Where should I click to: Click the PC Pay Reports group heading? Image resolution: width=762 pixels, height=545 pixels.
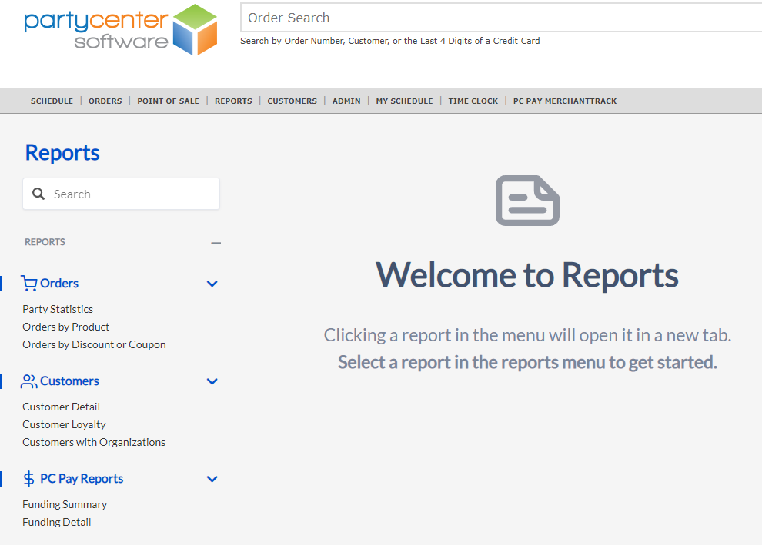[x=82, y=479]
